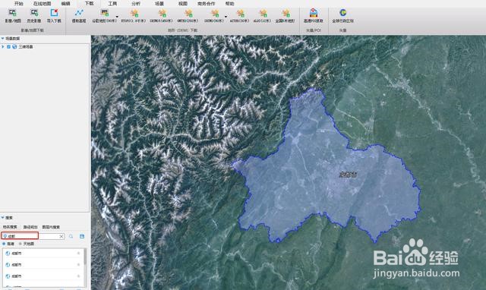Switch to the 地名搜索 tab

pyautogui.click(x=10, y=227)
